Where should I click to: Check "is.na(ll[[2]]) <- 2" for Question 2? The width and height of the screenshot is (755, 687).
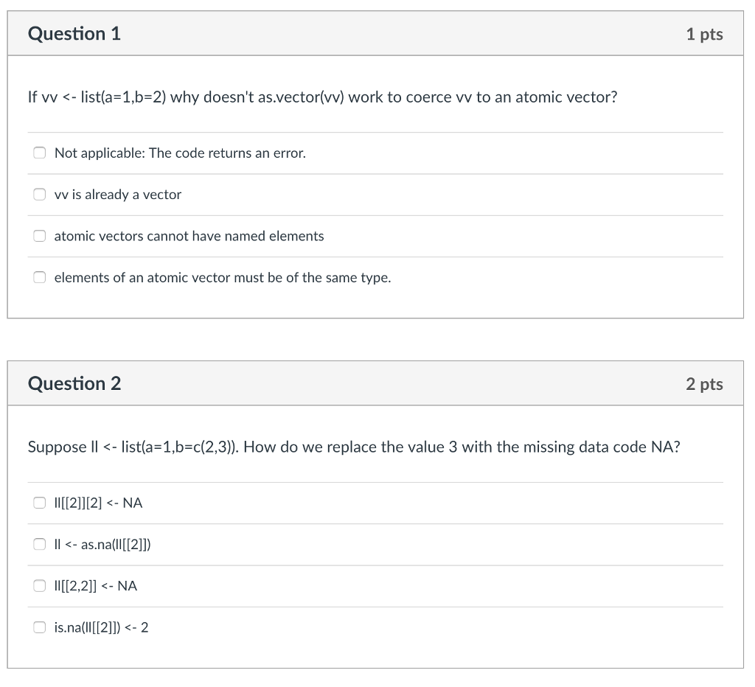click(39, 627)
